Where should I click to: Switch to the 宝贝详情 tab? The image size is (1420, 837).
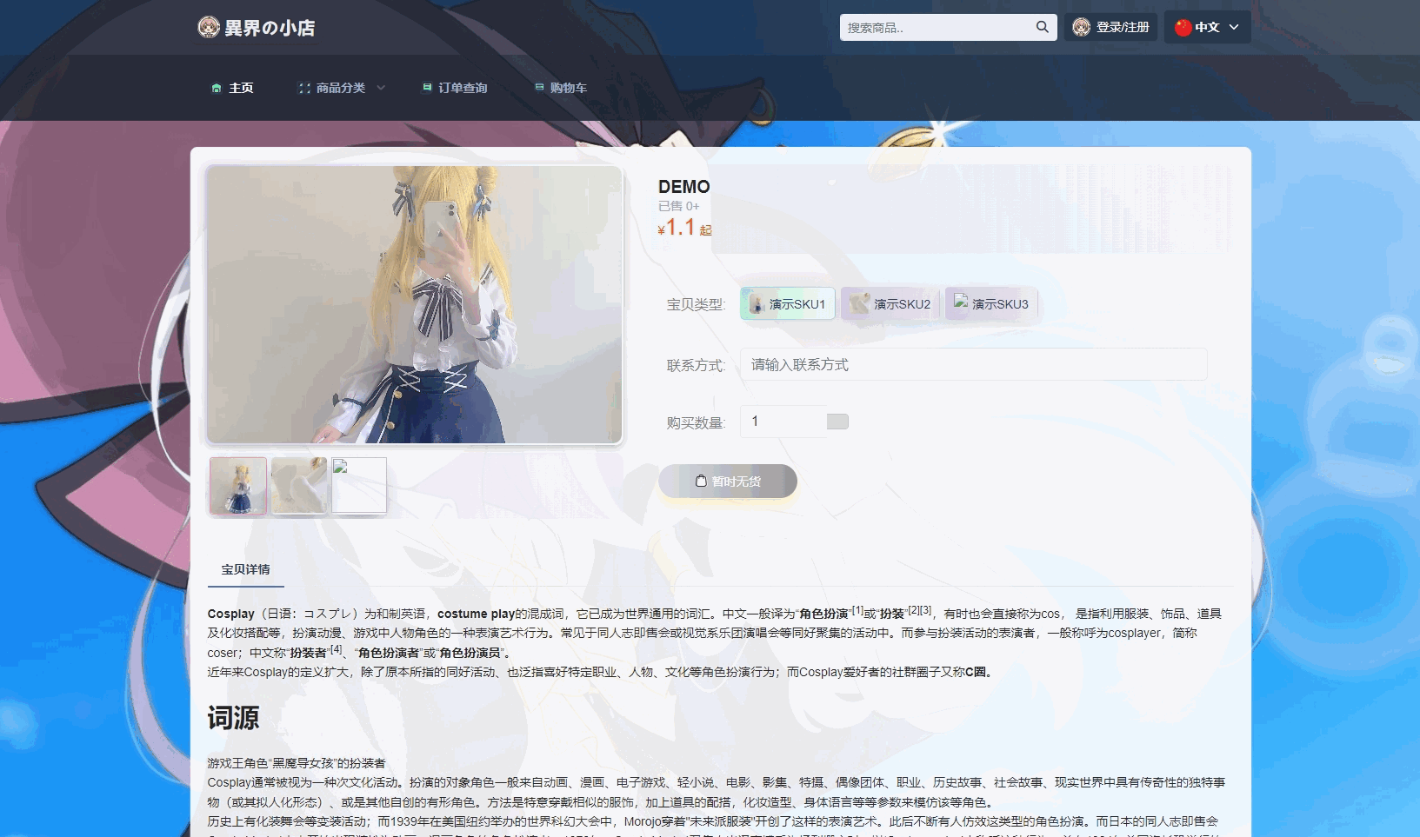point(243,568)
